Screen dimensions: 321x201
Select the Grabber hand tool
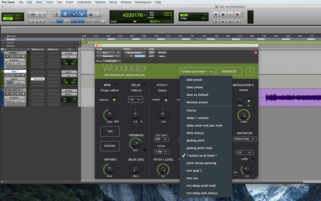click(82, 14)
